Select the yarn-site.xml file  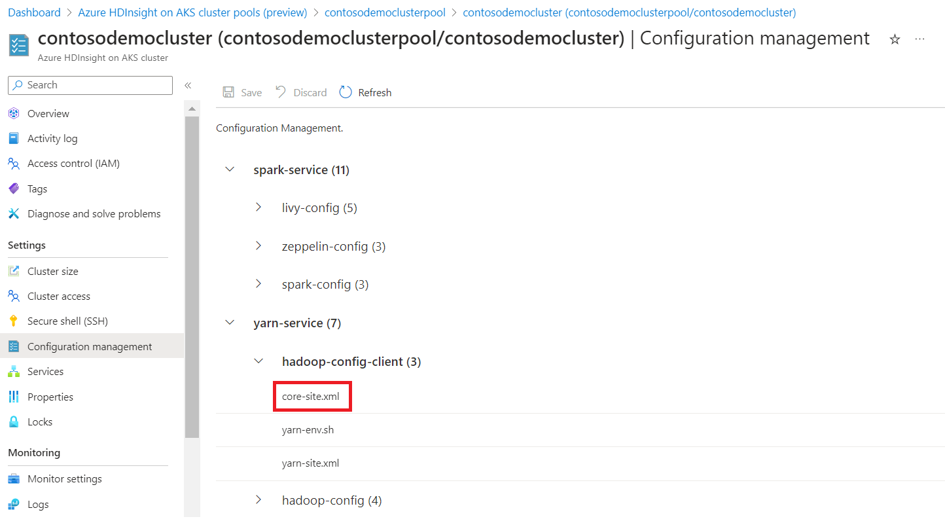[x=311, y=463]
